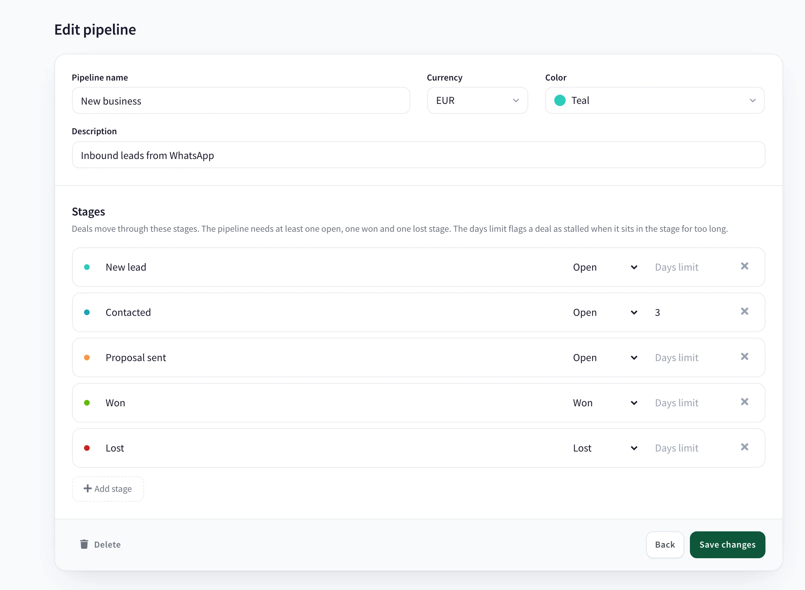Click the teal dot beside New lead
This screenshot has height=590, width=805.
(87, 267)
